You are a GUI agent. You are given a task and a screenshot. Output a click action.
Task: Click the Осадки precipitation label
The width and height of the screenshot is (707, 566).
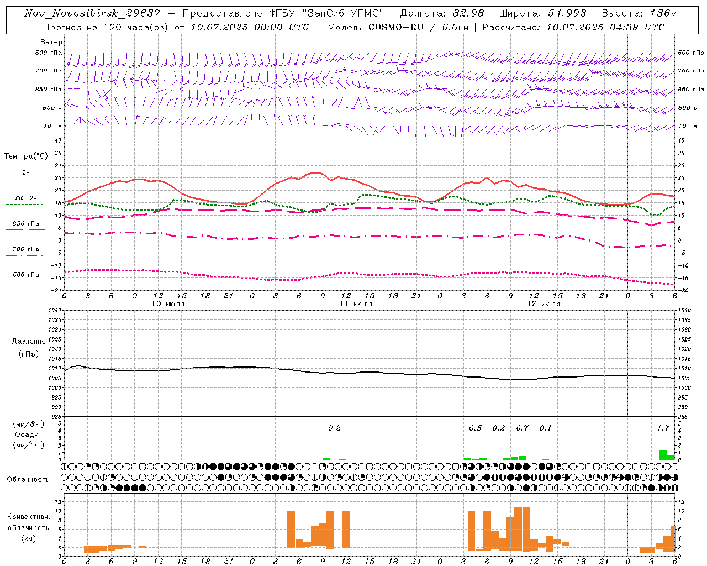[x=29, y=434]
